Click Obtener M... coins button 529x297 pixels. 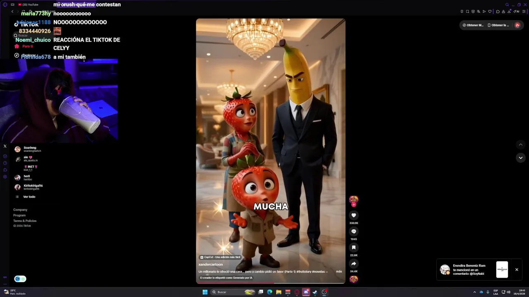point(473,25)
